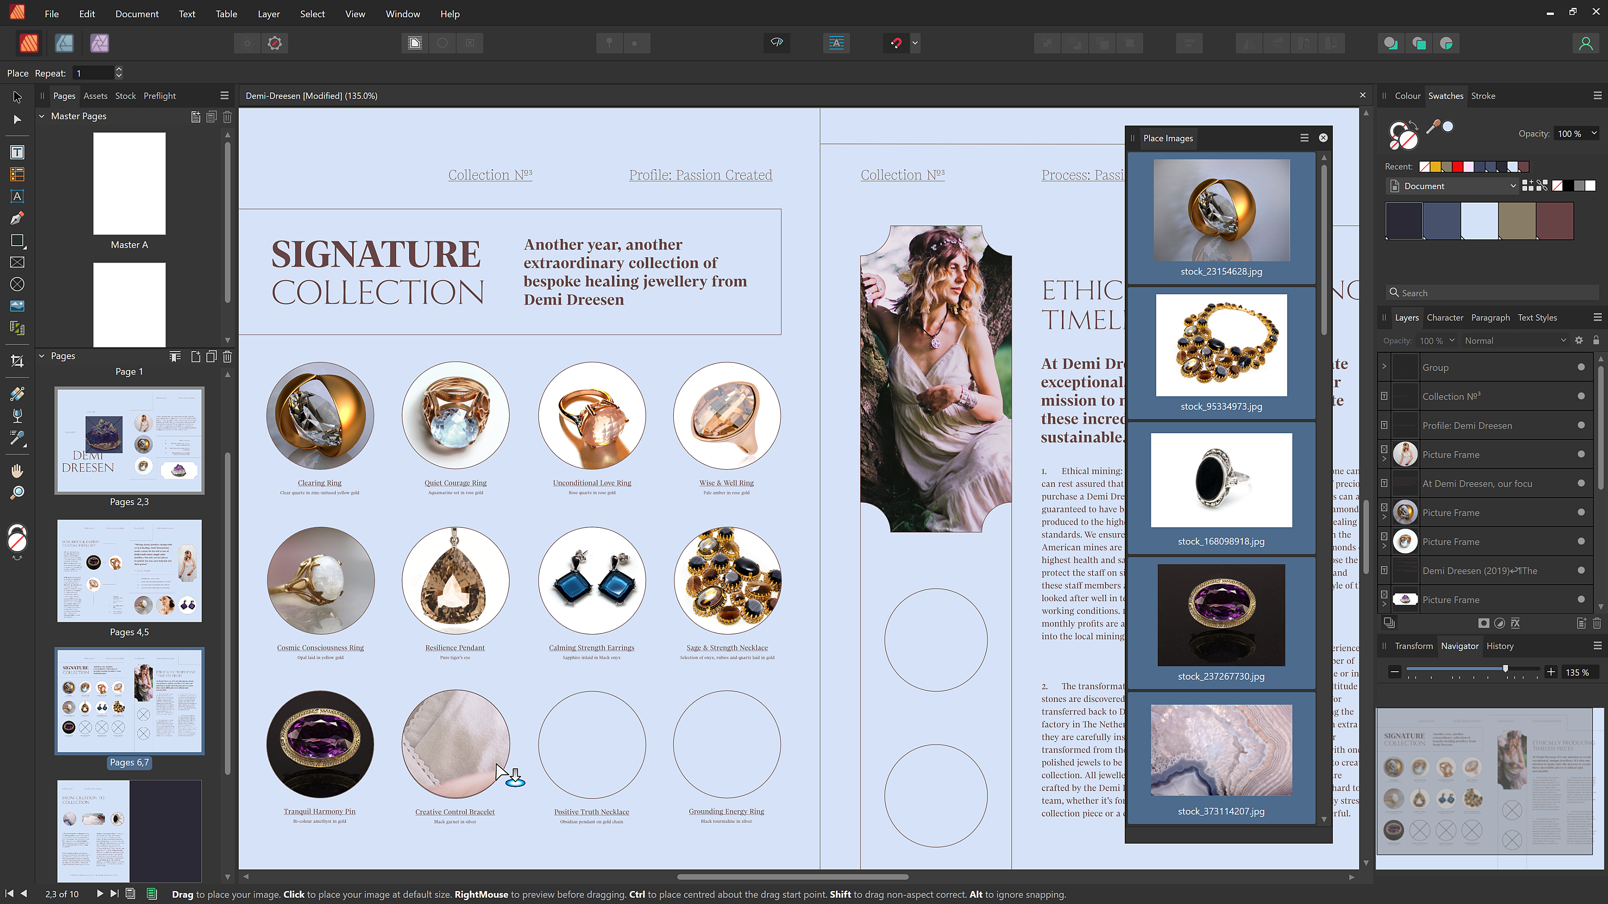Toggle visibility of Collection Nº3 layer
Image resolution: width=1608 pixels, height=904 pixels.
(x=1580, y=396)
